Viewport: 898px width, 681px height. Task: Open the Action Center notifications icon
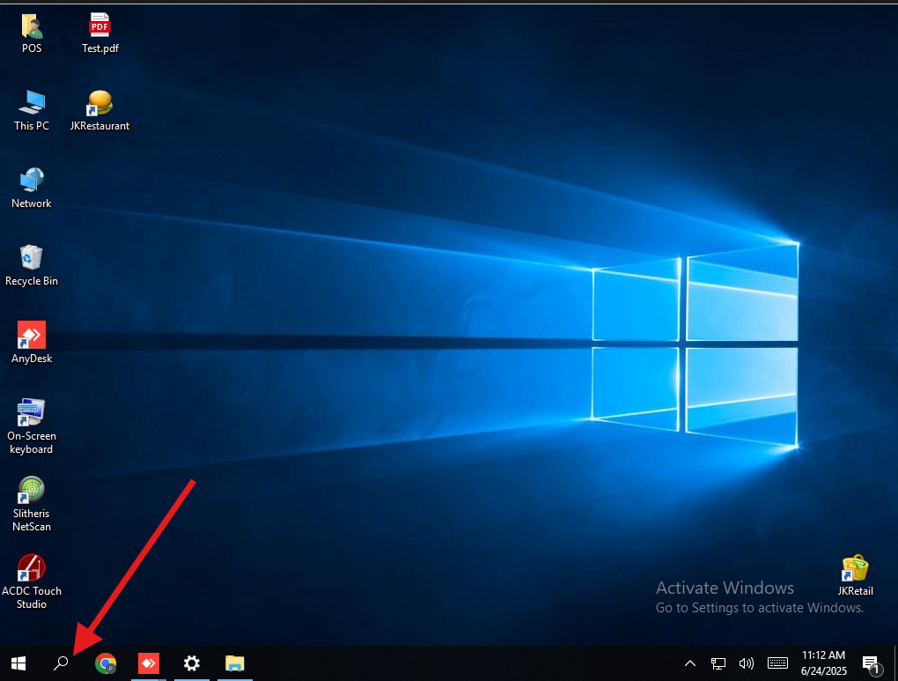click(x=872, y=663)
